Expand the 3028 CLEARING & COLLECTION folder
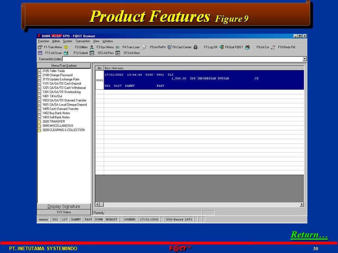Screen dimensions: 338x253 tap(39, 130)
